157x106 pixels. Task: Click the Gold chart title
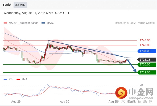click(7, 5)
